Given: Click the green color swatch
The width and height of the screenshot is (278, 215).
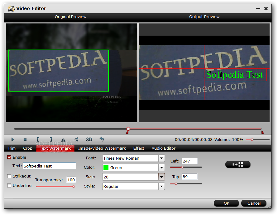Looking at the screenshot, I should click(106, 167).
